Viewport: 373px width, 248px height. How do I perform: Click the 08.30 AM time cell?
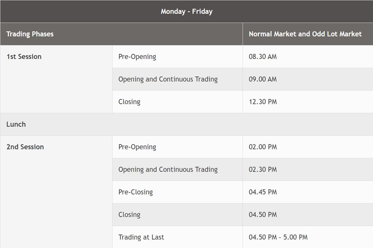click(263, 57)
